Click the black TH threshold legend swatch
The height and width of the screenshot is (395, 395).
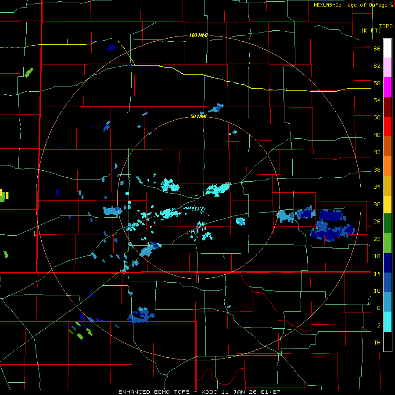coord(388,341)
